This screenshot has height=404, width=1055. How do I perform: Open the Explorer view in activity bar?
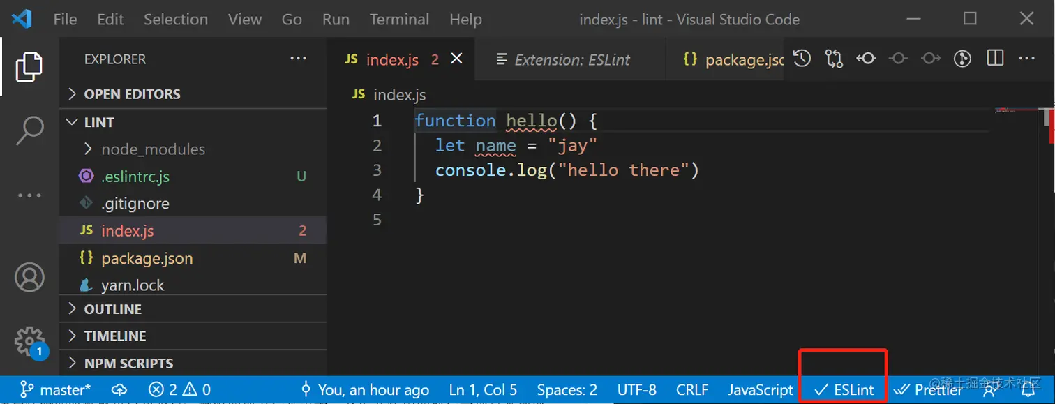[29, 67]
